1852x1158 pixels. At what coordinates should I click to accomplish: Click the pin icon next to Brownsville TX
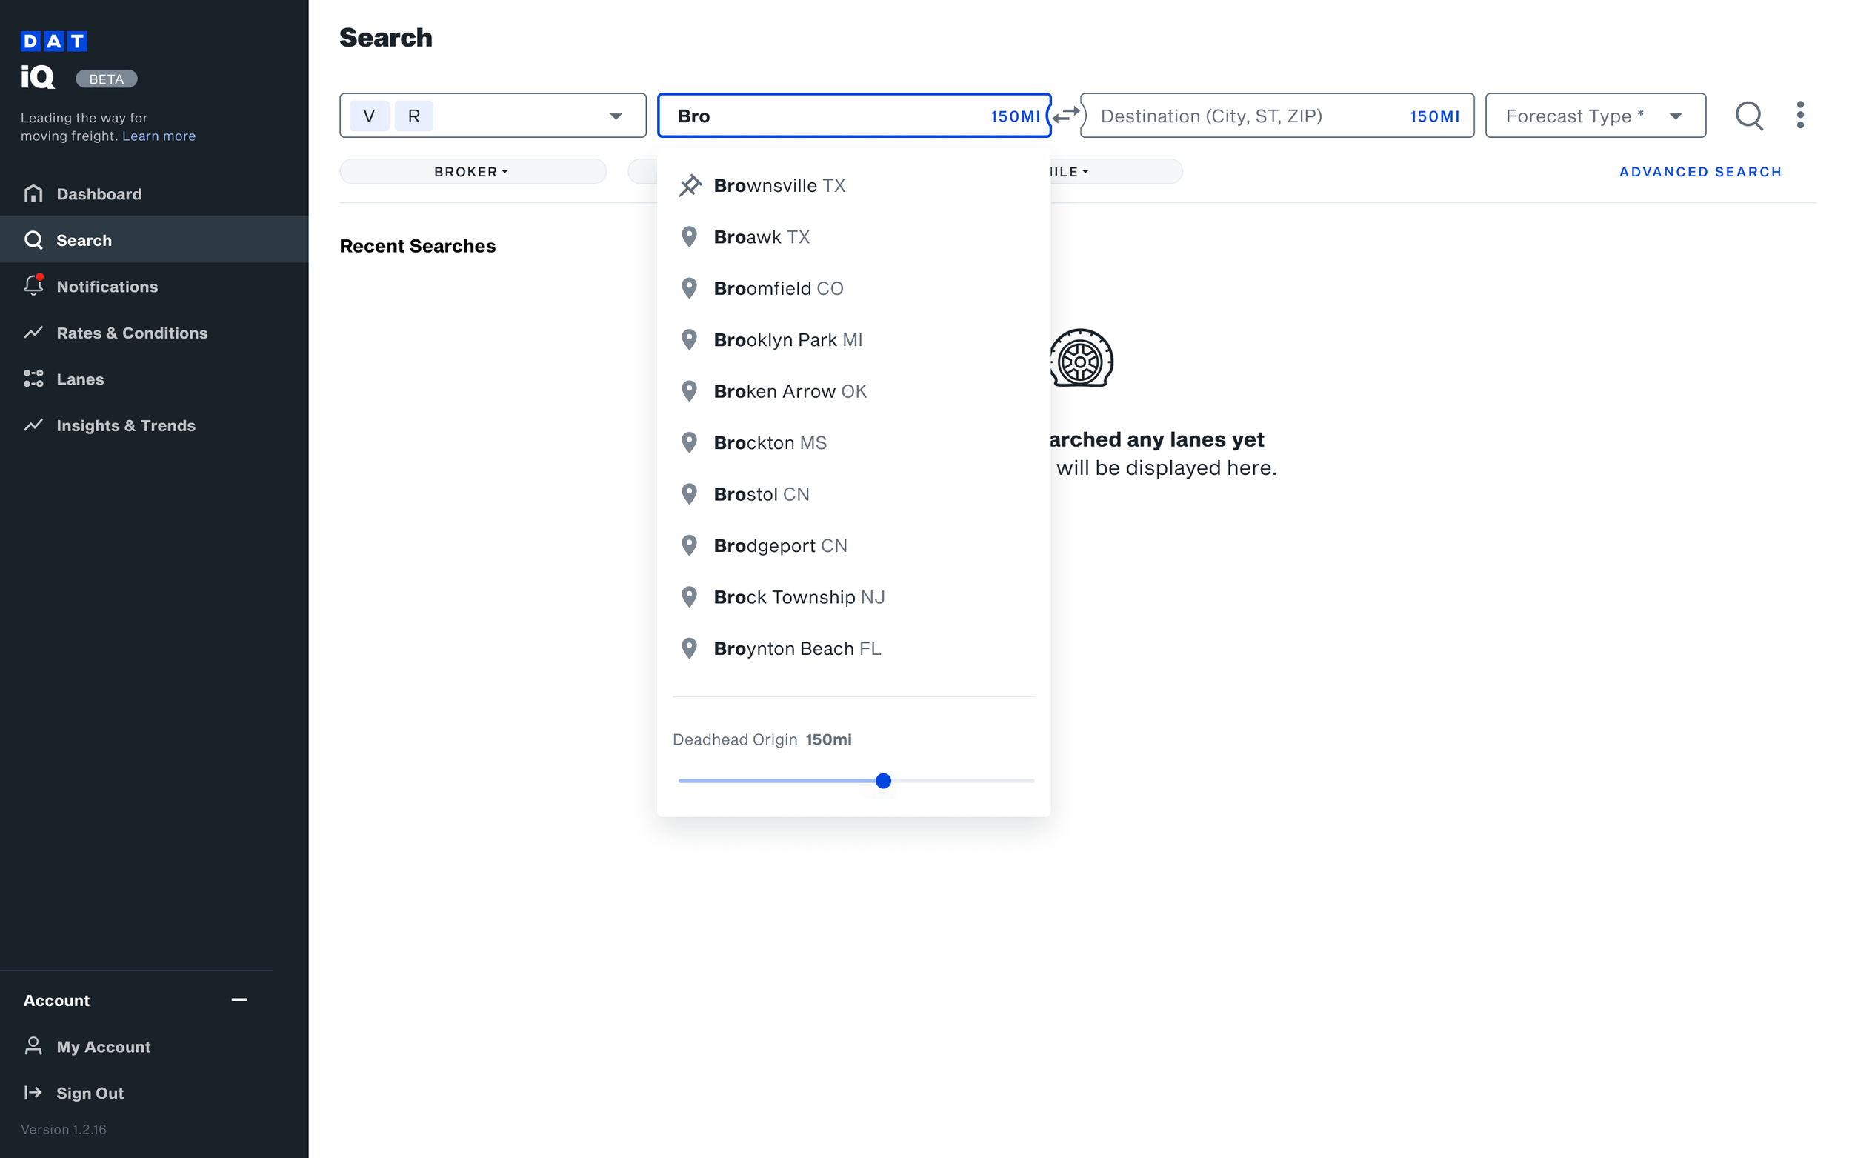689,185
